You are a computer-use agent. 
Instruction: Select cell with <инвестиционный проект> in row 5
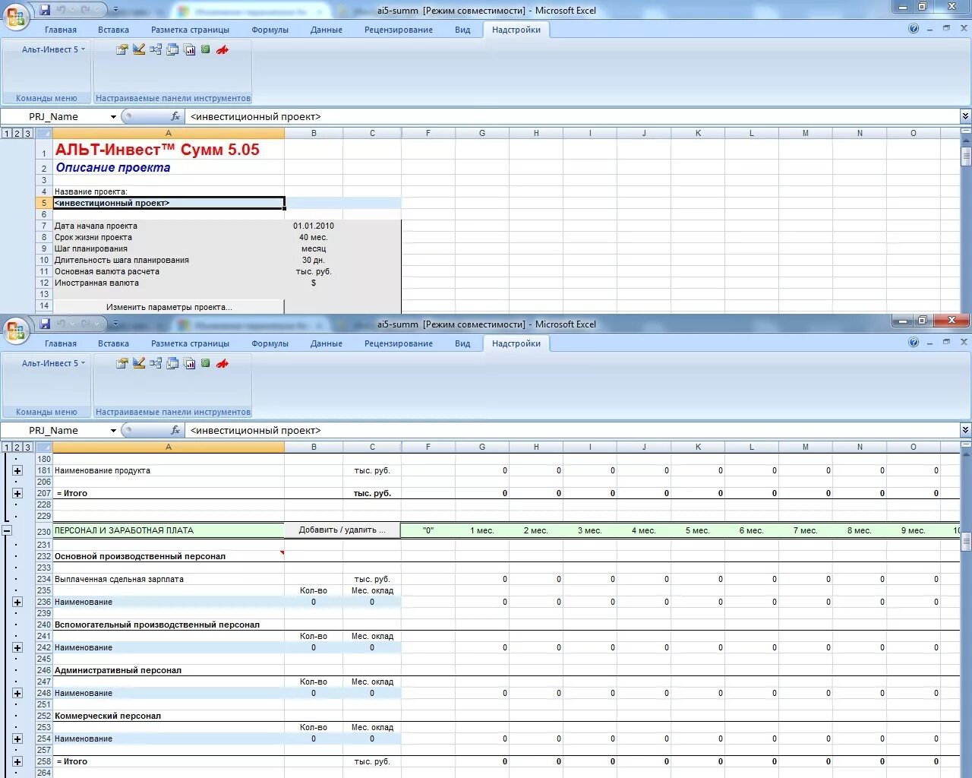click(x=169, y=203)
